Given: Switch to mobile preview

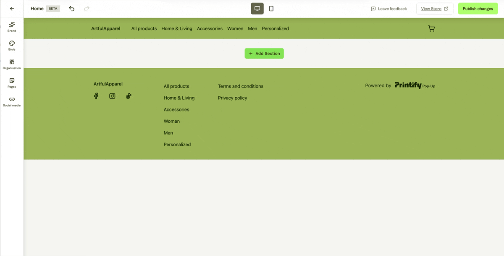Looking at the screenshot, I should [271, 8].
